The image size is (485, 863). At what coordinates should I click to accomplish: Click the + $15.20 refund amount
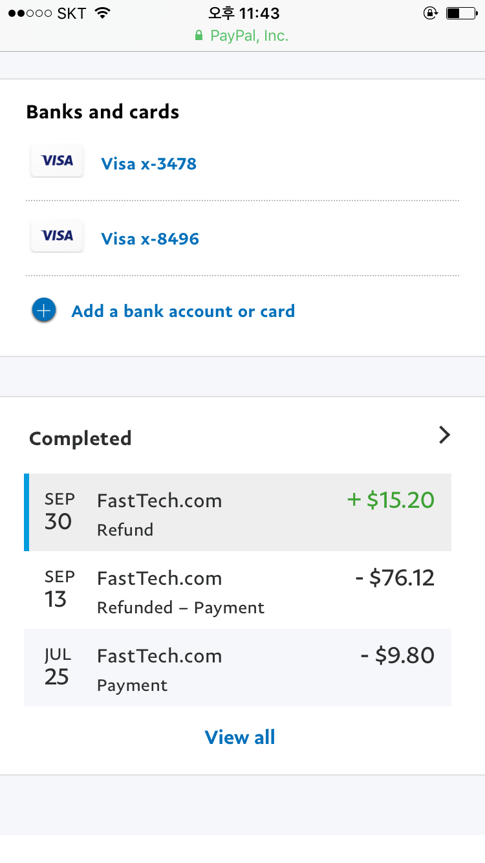[x=391, y=500]
